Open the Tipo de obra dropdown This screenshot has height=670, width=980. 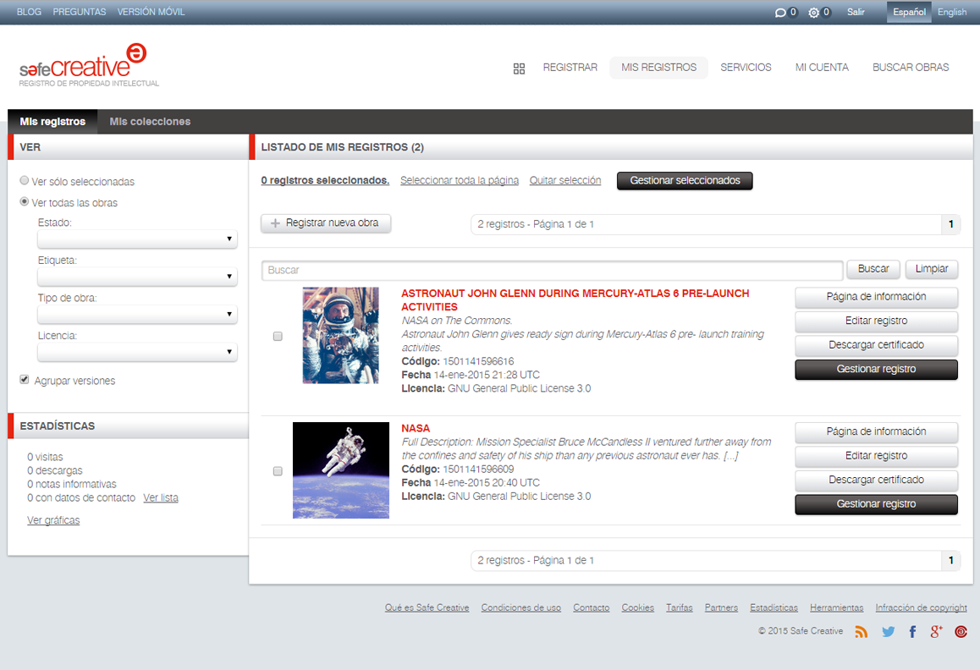(x=137, y=315)
